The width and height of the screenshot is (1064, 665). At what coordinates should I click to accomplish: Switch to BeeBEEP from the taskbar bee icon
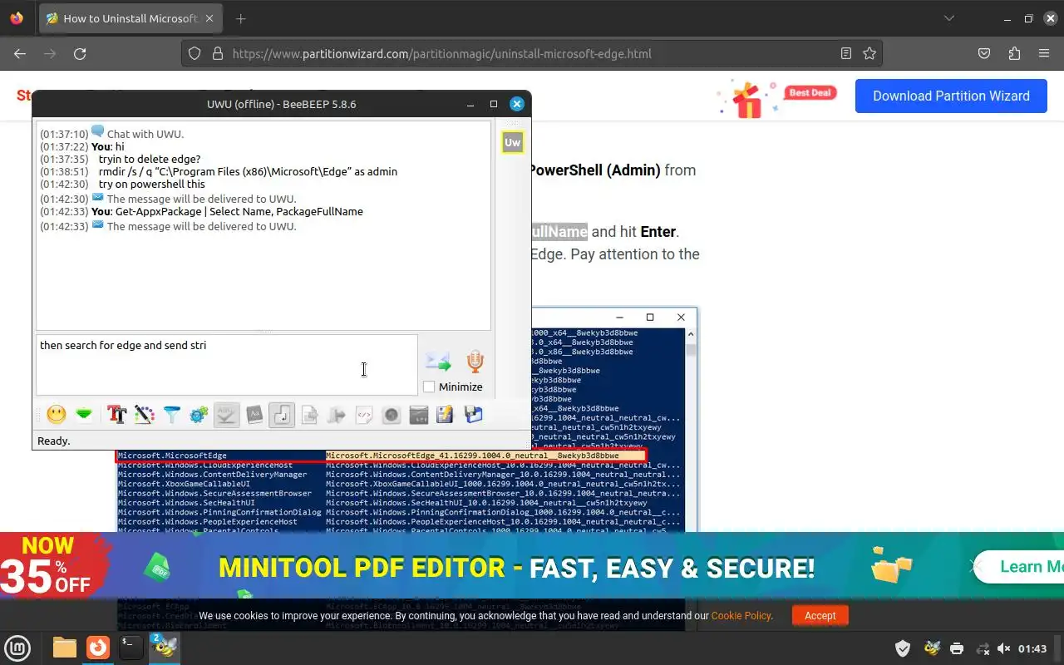click(165, 647)
